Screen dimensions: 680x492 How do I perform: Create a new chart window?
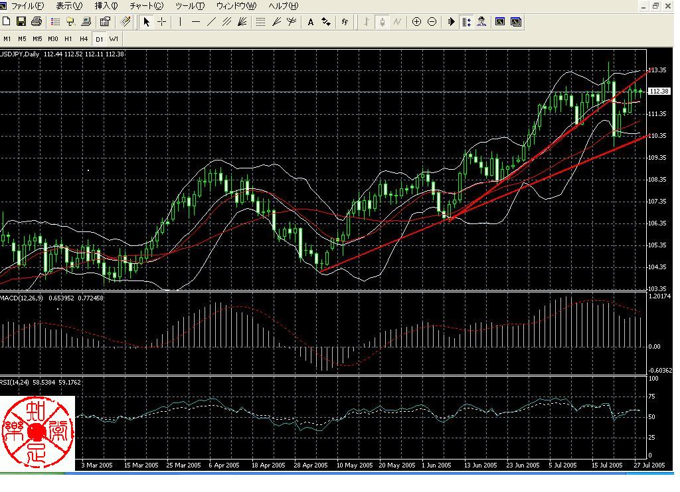(7, 22)
